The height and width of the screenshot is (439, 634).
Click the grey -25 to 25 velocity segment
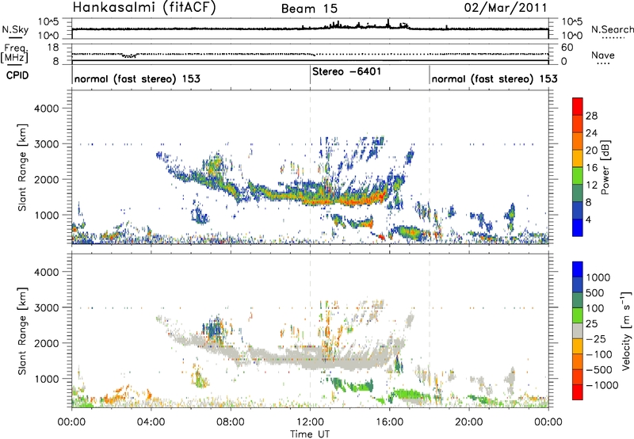point(578,331)
